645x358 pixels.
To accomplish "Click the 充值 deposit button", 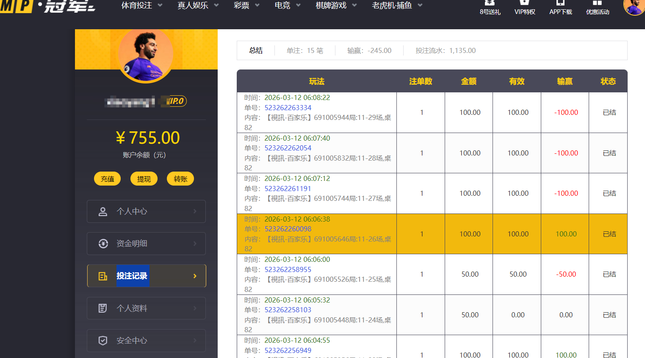I will 107,178.
